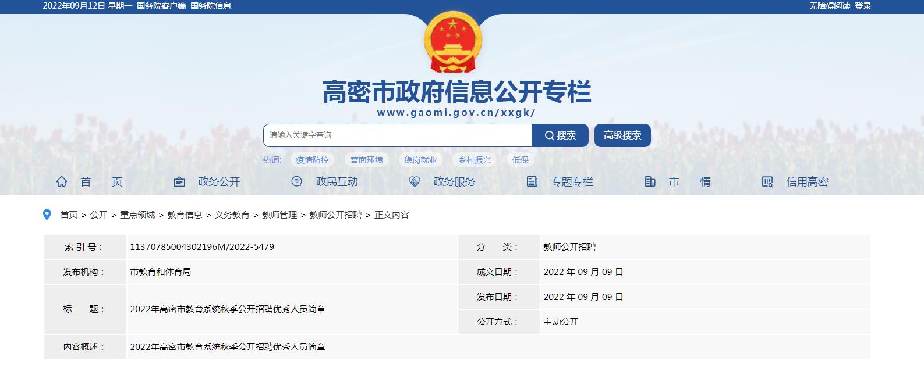The image size is (924, 372).
Task: Open 国务院信息 link in top bar
Action: point(211,6)
